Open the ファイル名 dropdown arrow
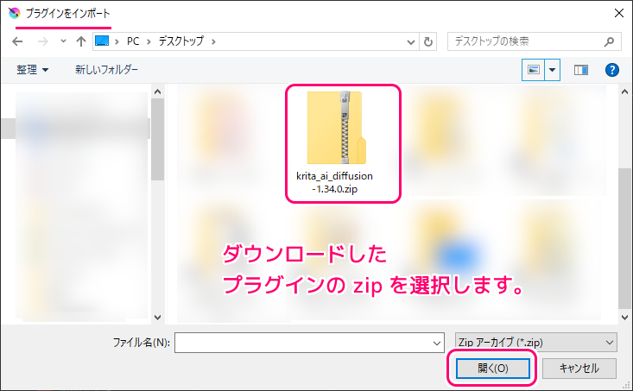This screenshot has height=391, width=633. (436, 343)
